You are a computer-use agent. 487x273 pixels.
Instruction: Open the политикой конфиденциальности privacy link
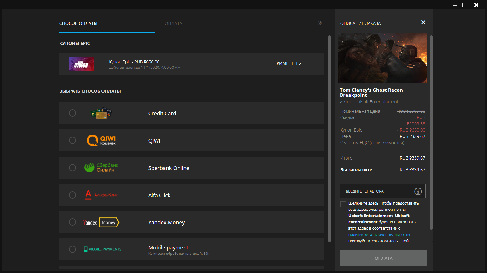379,235
